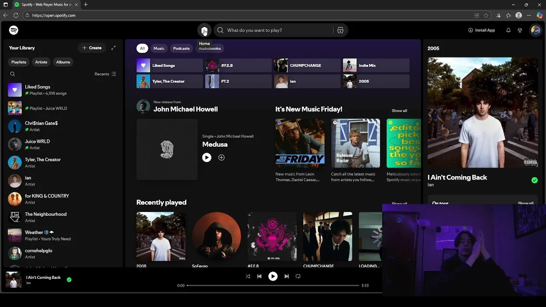Open a new browser tab

point(86,5)
